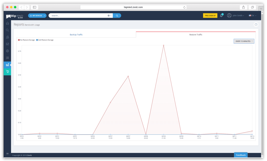Open the EN language selector
This screenshot has width=267, height=161.
click(252, 16)
